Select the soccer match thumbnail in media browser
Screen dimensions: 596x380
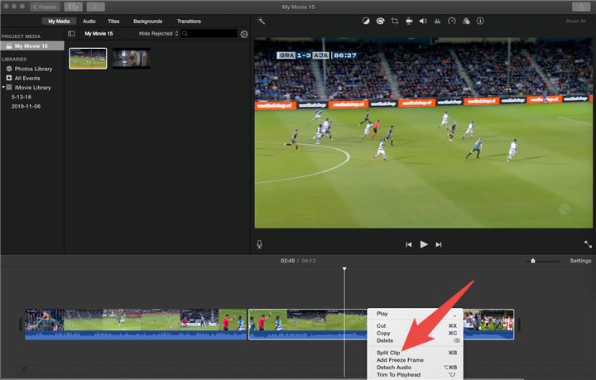point(88,58)
